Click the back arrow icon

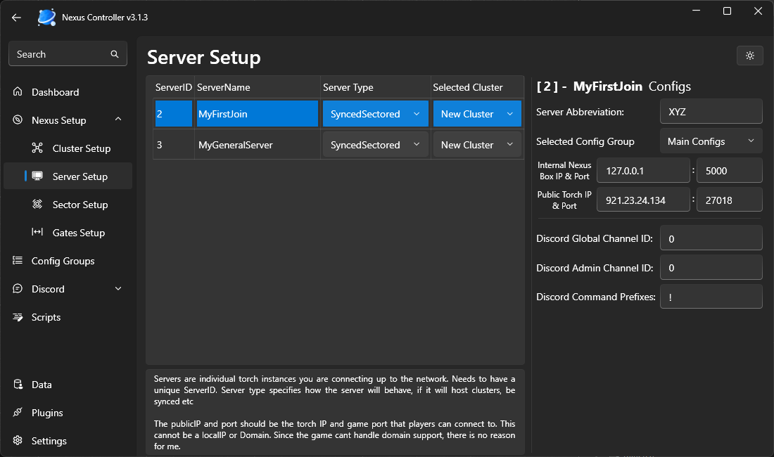(17, 18)
